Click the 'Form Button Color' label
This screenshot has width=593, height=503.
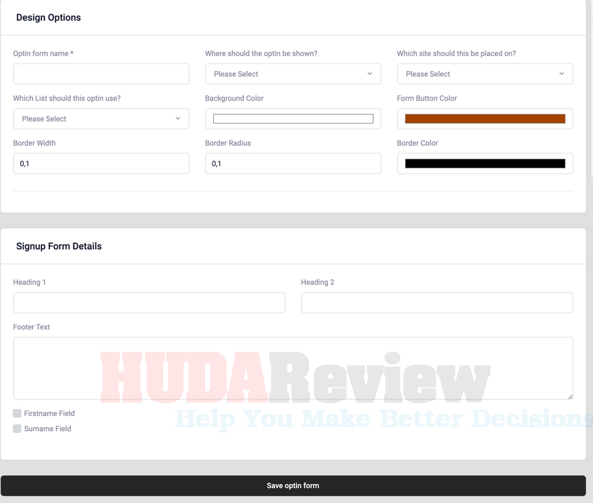(x=427, y=98)
